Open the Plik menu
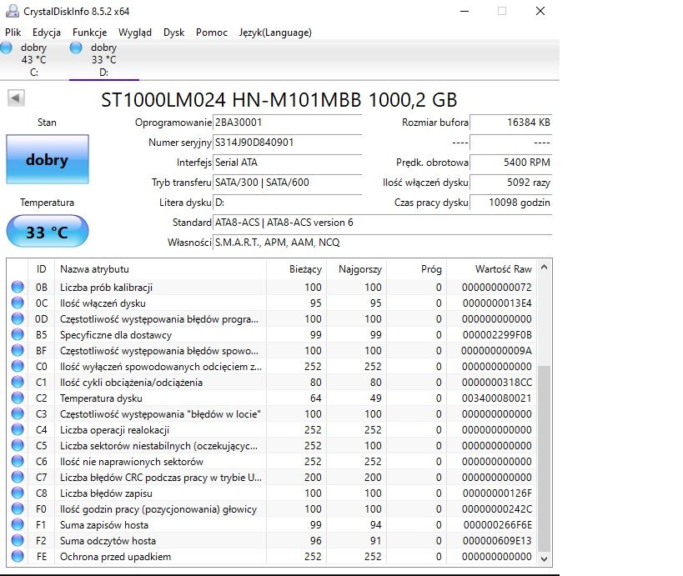This screenshot has height=576, width=683. [x=13, y=33]
